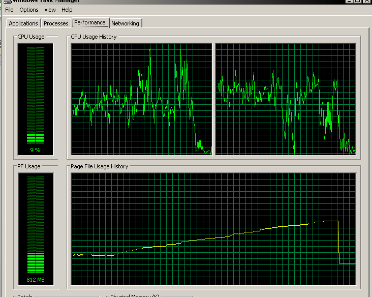Close the Task Manager window
This screenshot has width=372, height=297.
point(367,1)
